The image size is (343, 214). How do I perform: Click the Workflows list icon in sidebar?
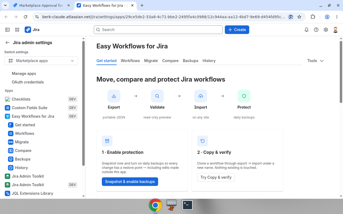[x=10, y=133]
